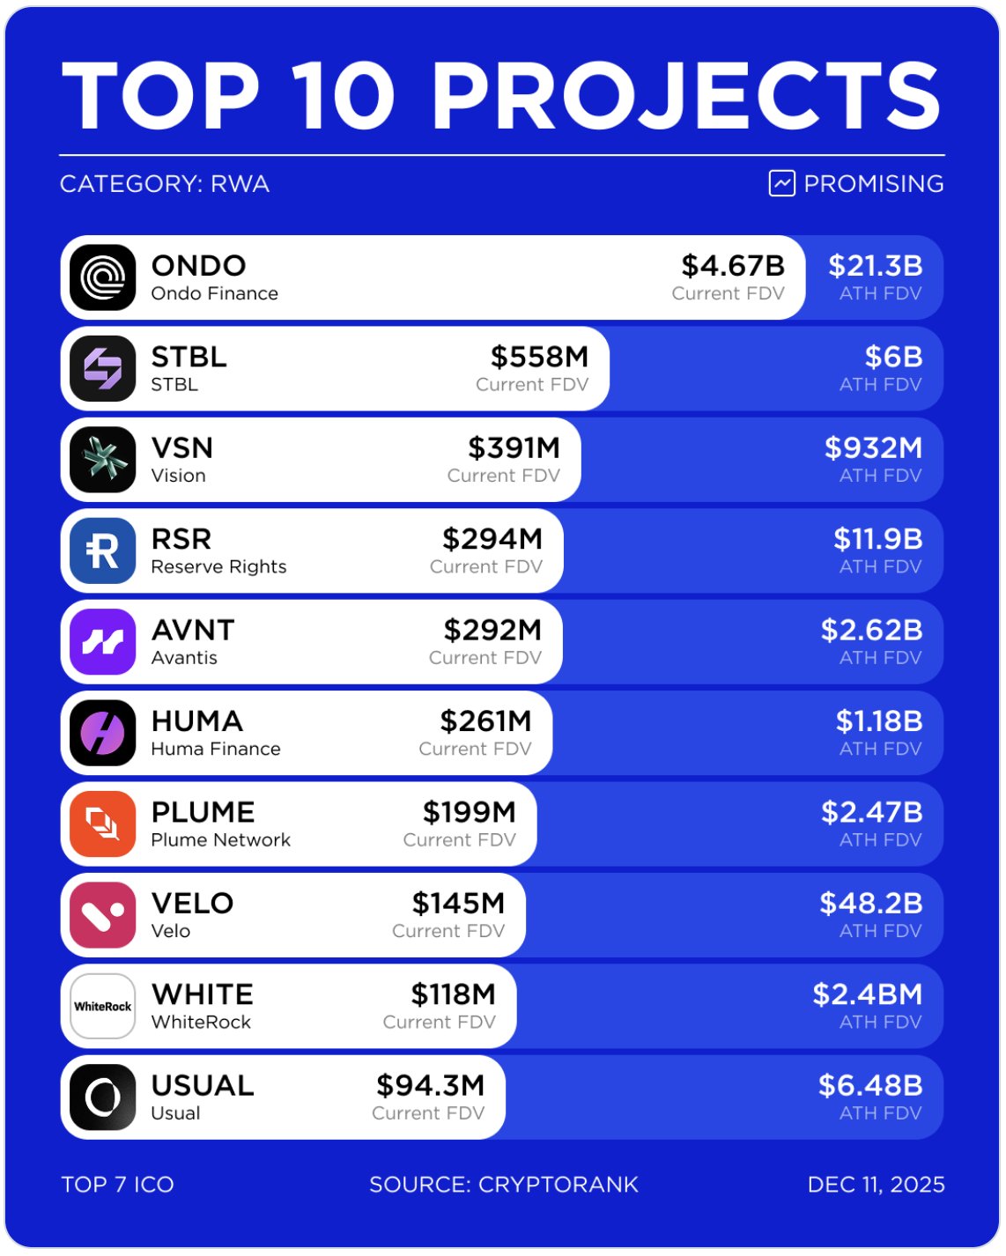The width and height of the screenshot is (1006, 1256).
Task: Click the TOP 7 ICO label
Action: click(117, 1185)
